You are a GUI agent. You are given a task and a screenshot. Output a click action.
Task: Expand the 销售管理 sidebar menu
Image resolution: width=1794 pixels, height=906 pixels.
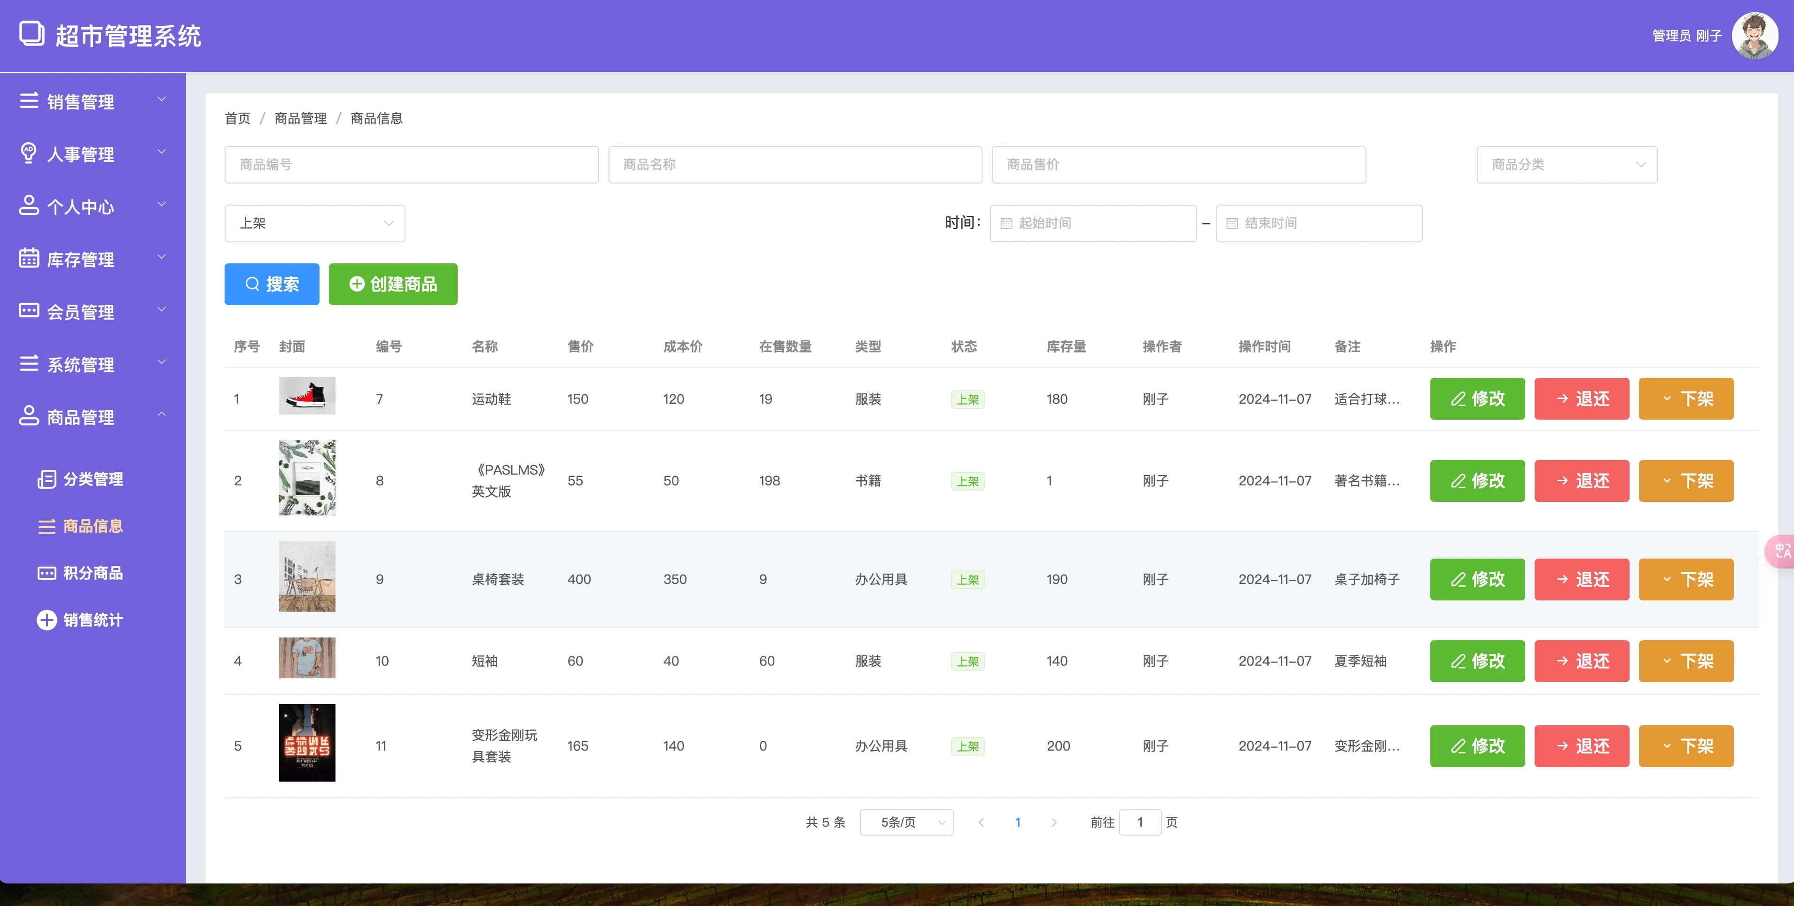tap(93, 101)
